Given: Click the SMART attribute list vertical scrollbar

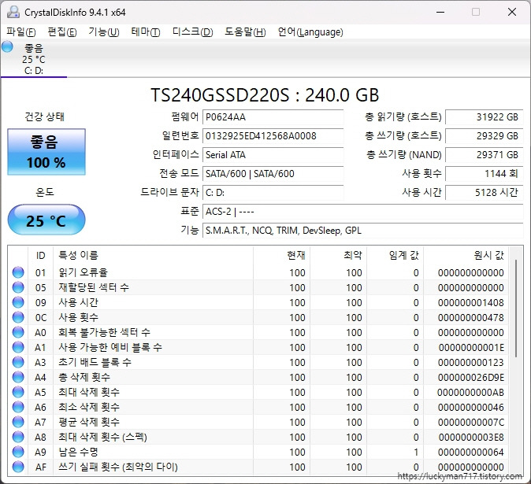Looking at the screenshot, I should pyautogui.click(x=516, y=308).
